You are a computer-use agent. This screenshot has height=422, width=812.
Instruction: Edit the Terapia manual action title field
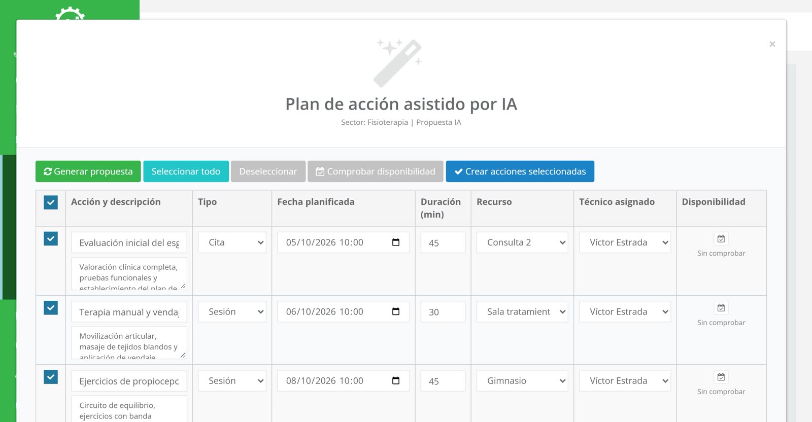pyautogui.click(x=129, y=312)
